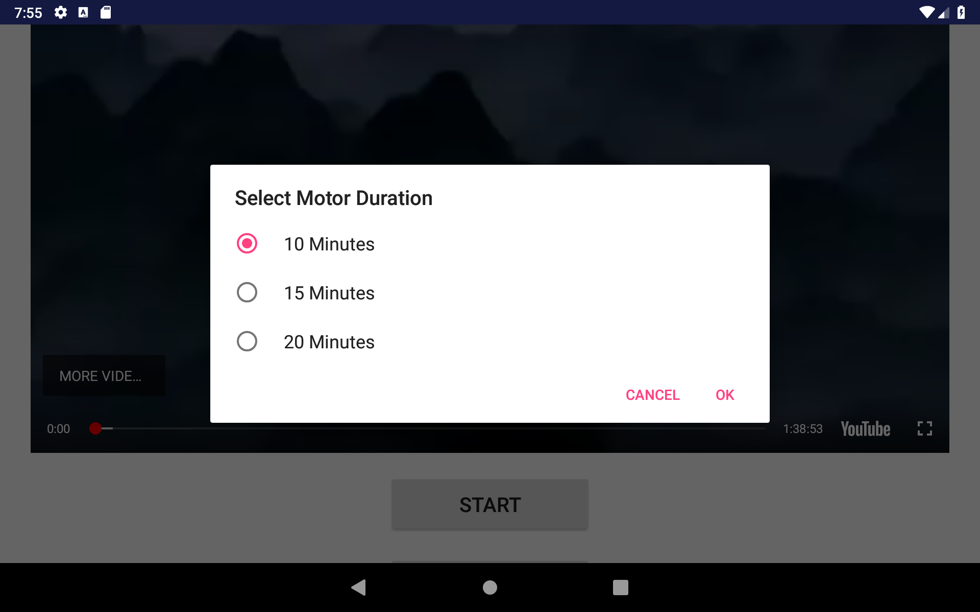980x612 pixels.
Task: Click START button below video
Action: (489, 504)
